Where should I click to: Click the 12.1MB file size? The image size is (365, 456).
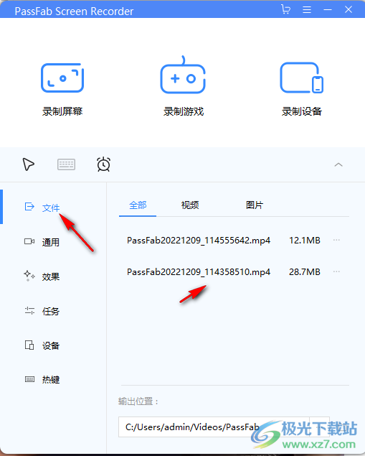(305, 241)
